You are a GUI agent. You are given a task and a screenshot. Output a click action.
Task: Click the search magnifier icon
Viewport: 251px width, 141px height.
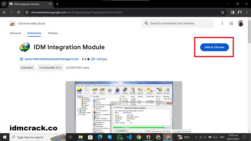pos(146,23)
